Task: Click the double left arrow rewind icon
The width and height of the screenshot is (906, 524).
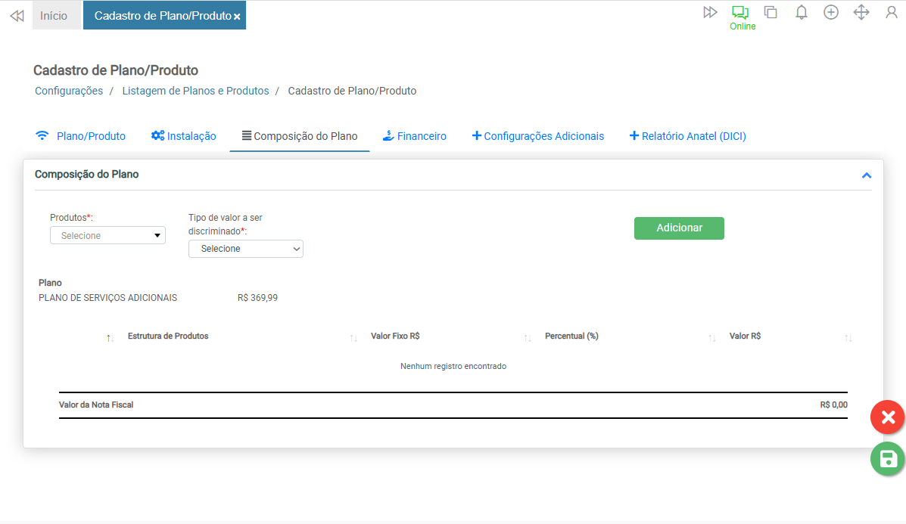Action: point(17,16)
